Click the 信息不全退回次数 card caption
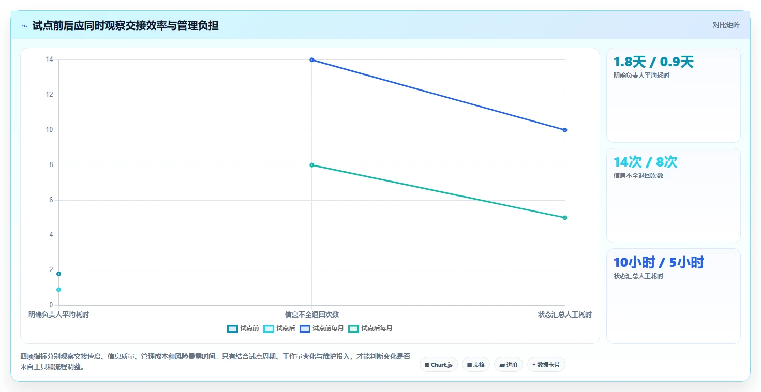761x392 pixels. pyautogui.click(x=638, y=176)
